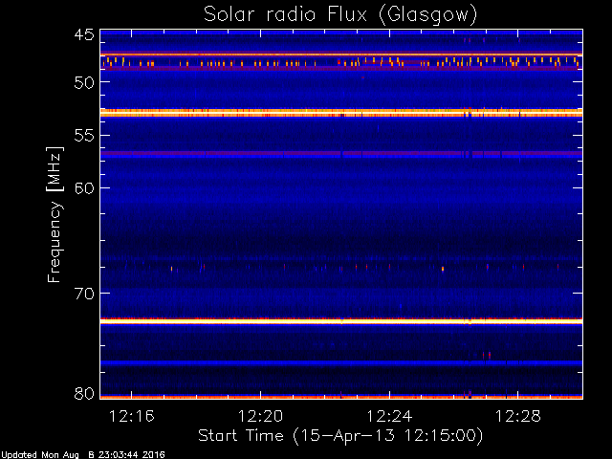Click the "Updated Mon Aug 6 23:03:44 2018" timestamp

coord(83,455)
